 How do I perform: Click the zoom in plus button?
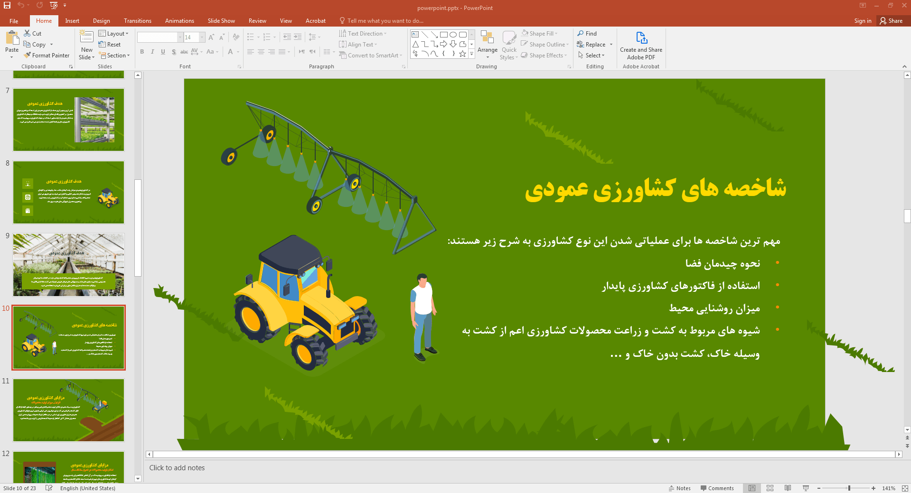[873, 488]
